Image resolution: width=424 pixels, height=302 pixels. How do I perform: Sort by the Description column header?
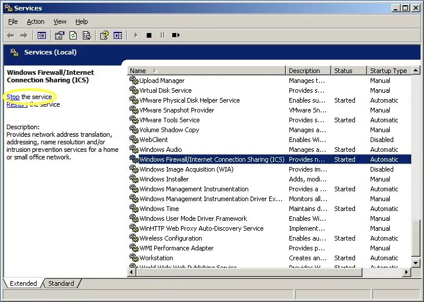pos(308,71)
